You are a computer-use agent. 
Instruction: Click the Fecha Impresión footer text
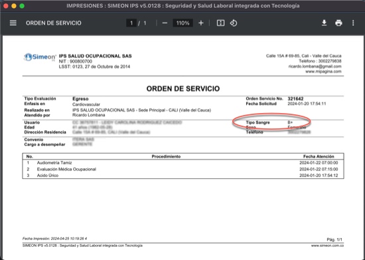[54, 239]
